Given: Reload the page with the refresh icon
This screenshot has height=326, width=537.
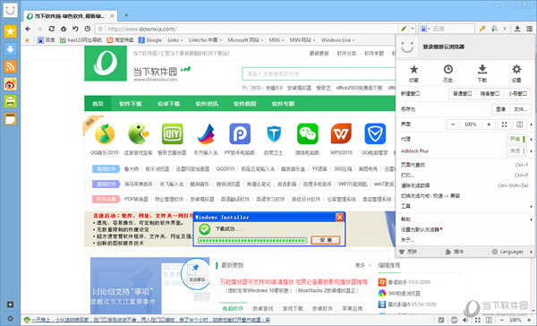Looking at the screenshot, I should tap(51, 29).
